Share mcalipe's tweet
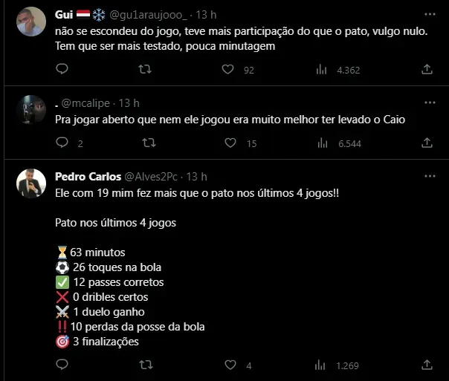Screen dimensions: 449x381 pos(427,143)
